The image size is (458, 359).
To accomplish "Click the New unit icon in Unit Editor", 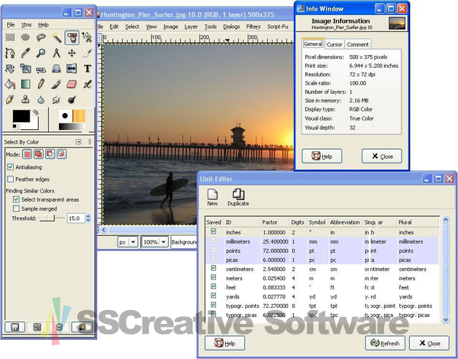I will pyautogui.click(x=212, y=197).
